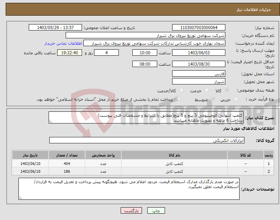Click the ردیف column header
This screenshot has width=280, height=220.
269,155
